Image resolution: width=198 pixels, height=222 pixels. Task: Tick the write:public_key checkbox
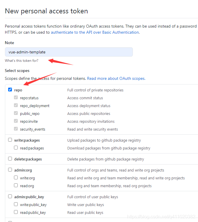(x=16, y=204)
